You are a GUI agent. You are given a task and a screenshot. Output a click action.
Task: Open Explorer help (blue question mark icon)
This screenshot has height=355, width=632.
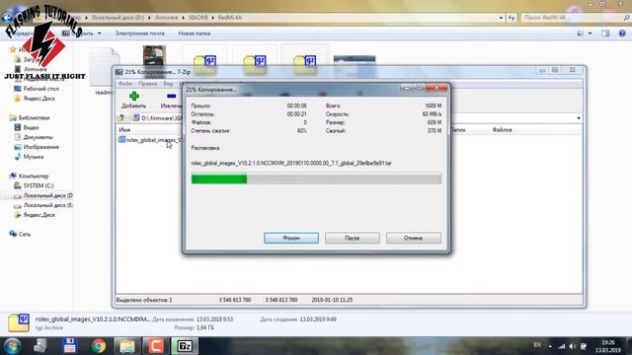tap(622, 34)
